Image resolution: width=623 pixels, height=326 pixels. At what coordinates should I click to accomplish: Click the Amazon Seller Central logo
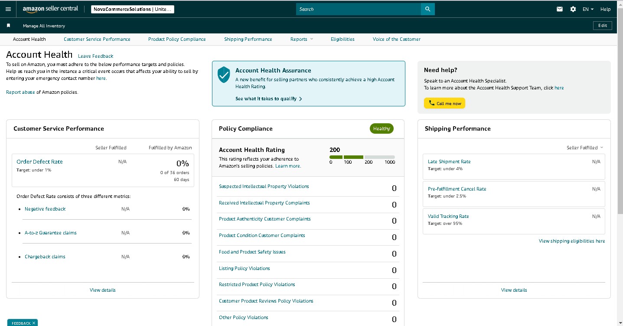[51, 9]
